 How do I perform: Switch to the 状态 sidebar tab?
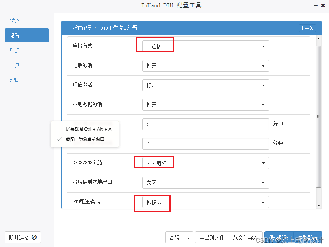point(15,21)
